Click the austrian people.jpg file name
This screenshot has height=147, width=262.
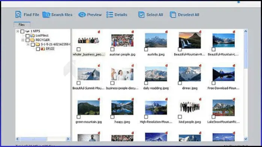coord(122,54)
